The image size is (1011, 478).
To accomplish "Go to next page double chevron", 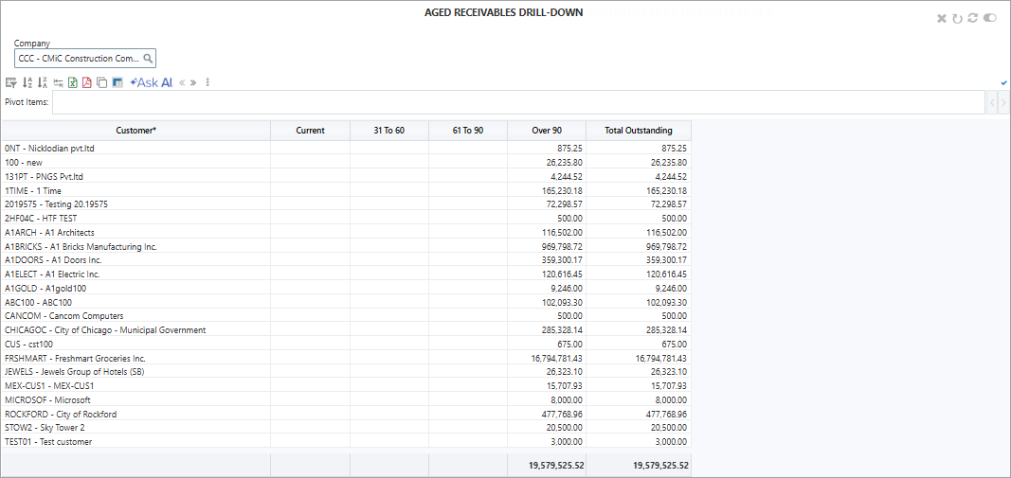I will 193,82.
